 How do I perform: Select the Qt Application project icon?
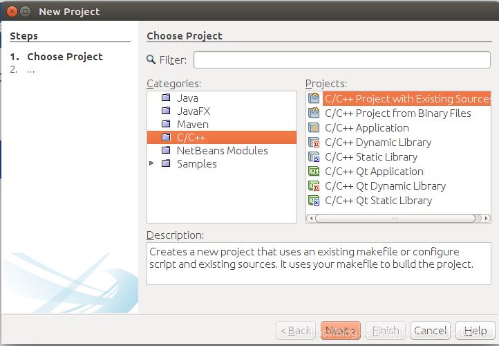click(x=314, y=172)
